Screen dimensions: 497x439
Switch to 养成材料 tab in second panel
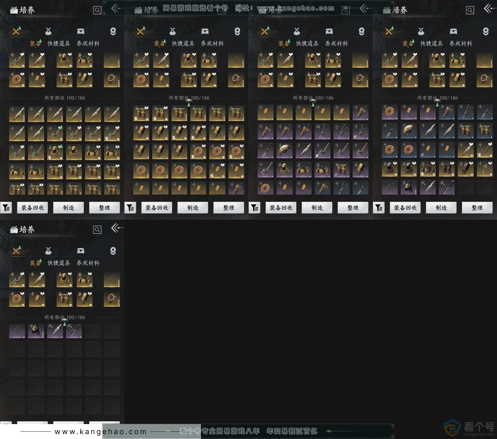tap(213, 44)
